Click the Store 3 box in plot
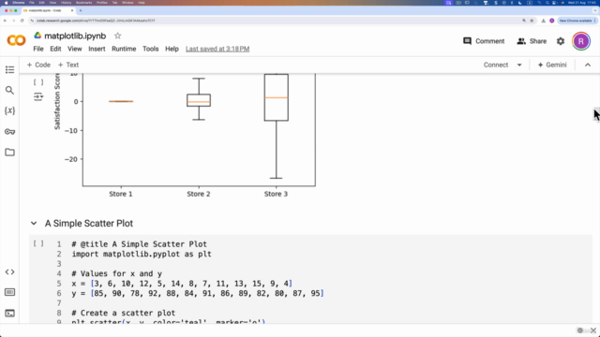The image size is (600, 337). coord(277,97)
